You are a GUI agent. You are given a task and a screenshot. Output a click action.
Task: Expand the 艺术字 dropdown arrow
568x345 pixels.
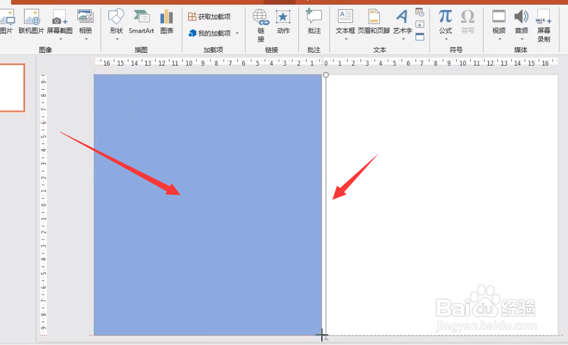click(403, 39)
